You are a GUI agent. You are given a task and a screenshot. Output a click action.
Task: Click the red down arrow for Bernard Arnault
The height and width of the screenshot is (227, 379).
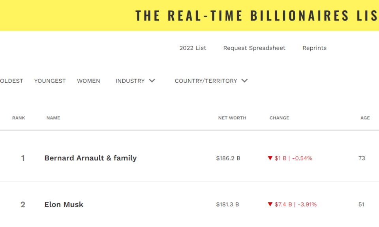click(270, 158)
